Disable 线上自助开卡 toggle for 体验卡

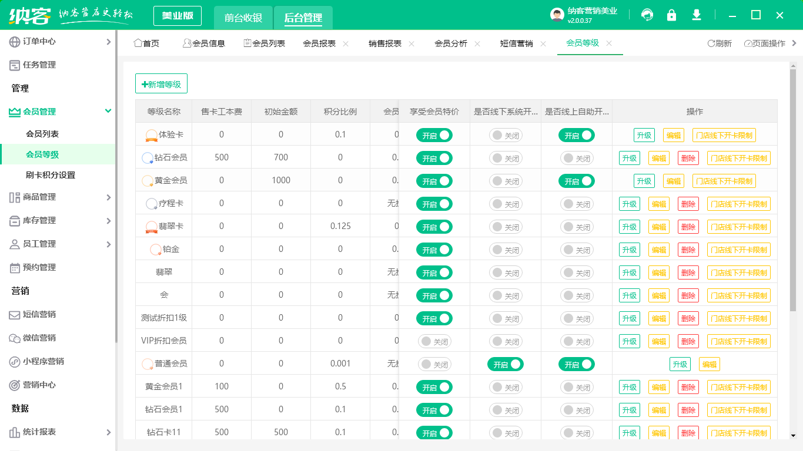coord(577,135)
